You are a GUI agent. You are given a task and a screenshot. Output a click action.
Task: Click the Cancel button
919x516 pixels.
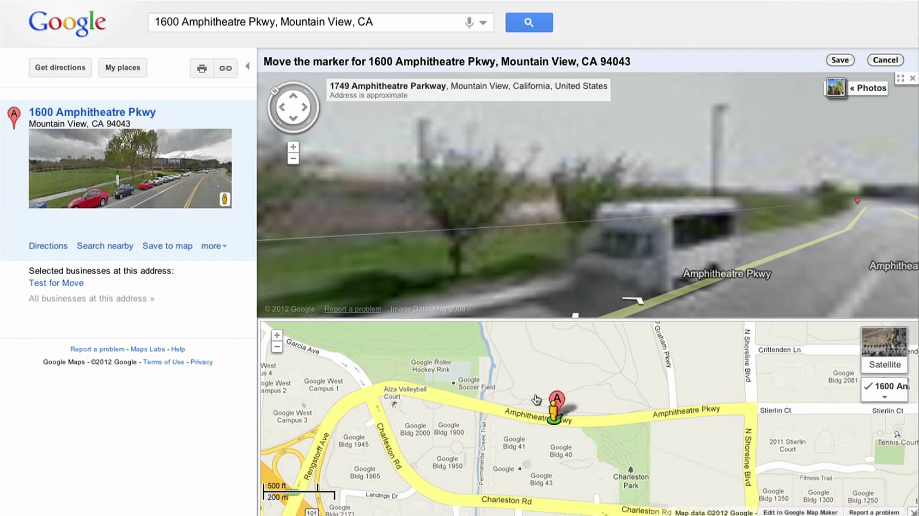click(x=885, y=60)
